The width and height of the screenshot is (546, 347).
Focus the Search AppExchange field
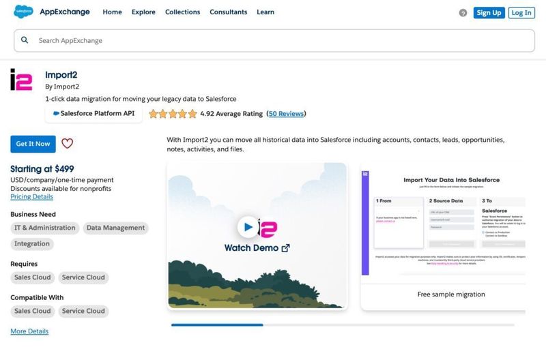(274, 41)
